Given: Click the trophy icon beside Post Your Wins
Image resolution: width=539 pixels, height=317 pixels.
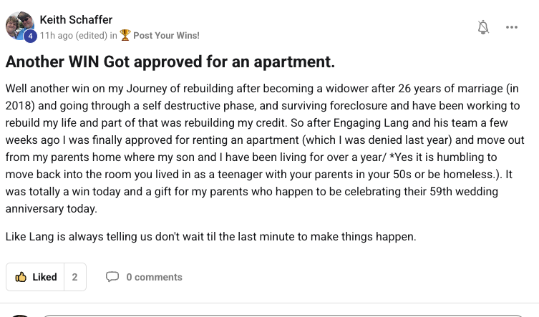Looking at the screenshot, I should pos(125,35).
